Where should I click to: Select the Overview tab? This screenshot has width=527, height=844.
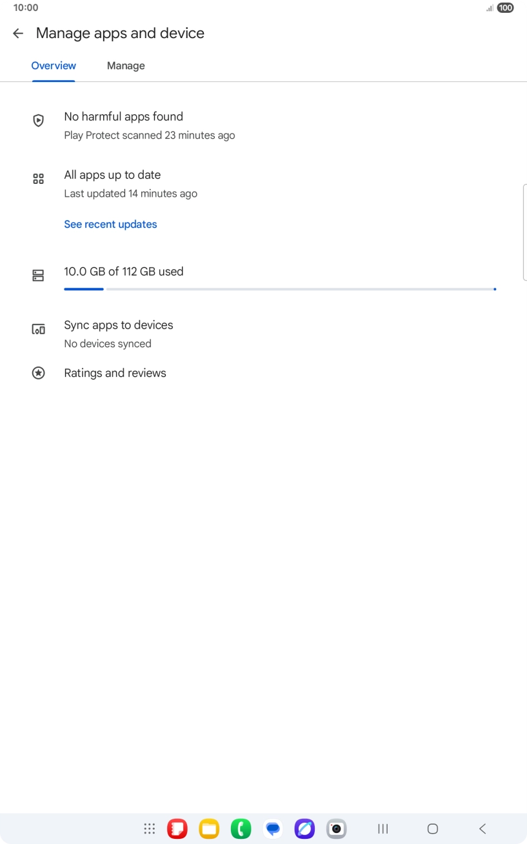[54, 66]
